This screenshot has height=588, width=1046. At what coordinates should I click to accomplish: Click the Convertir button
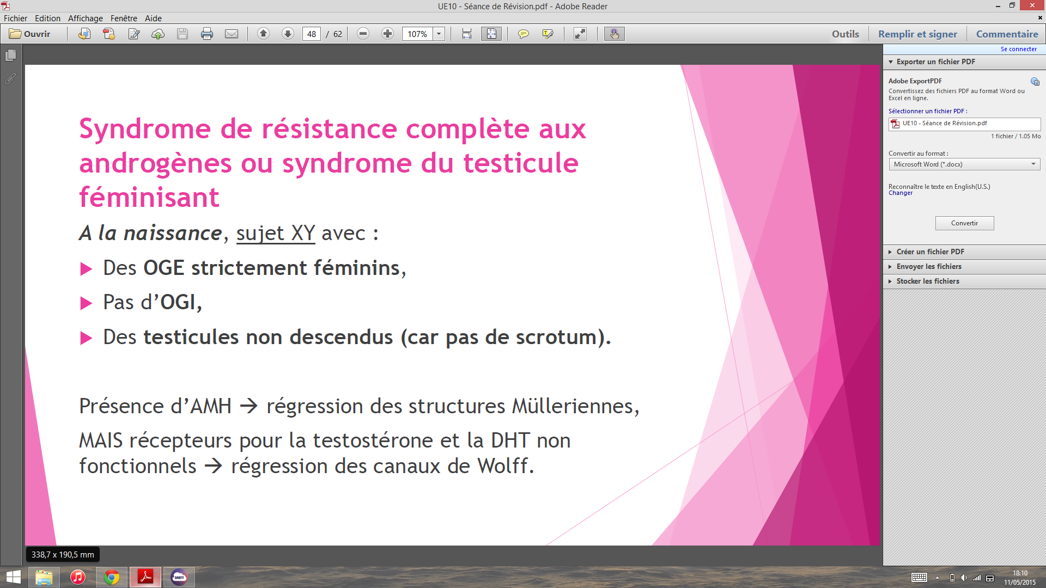(964, 223)
